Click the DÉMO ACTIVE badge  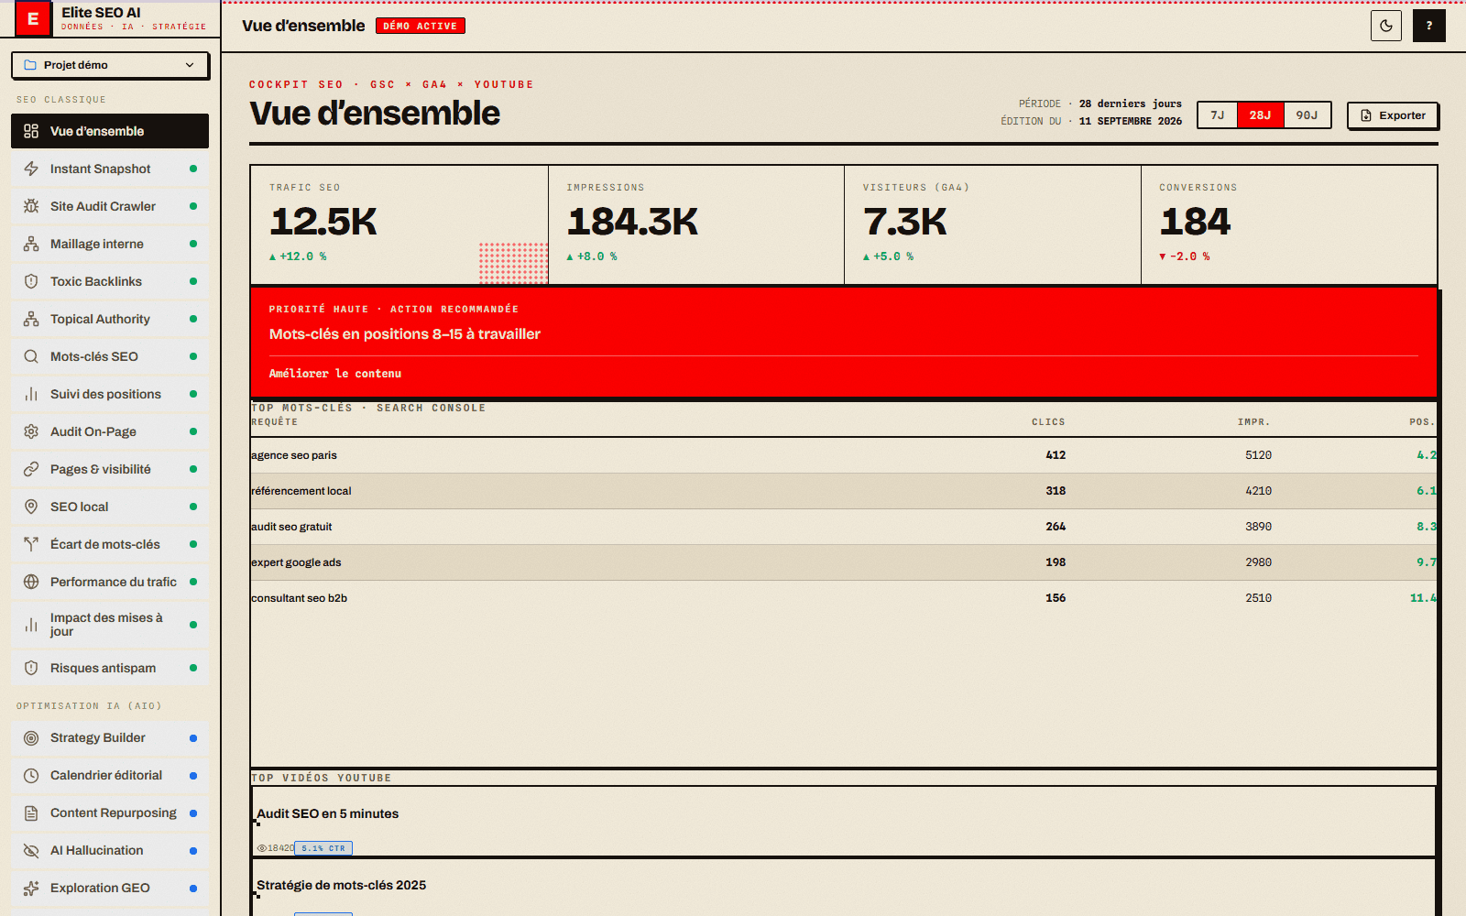pos(421,26)
